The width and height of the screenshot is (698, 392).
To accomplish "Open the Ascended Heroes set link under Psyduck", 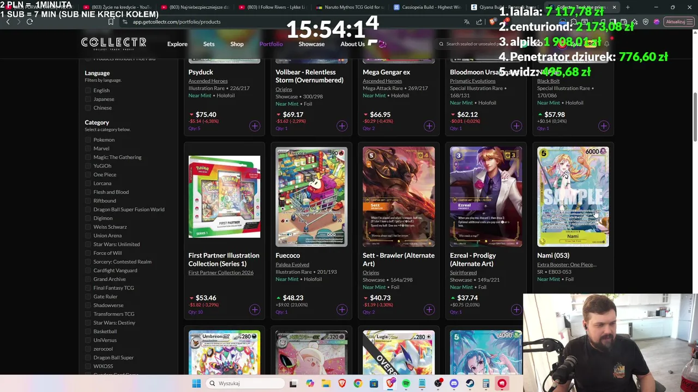I will 208,81.
